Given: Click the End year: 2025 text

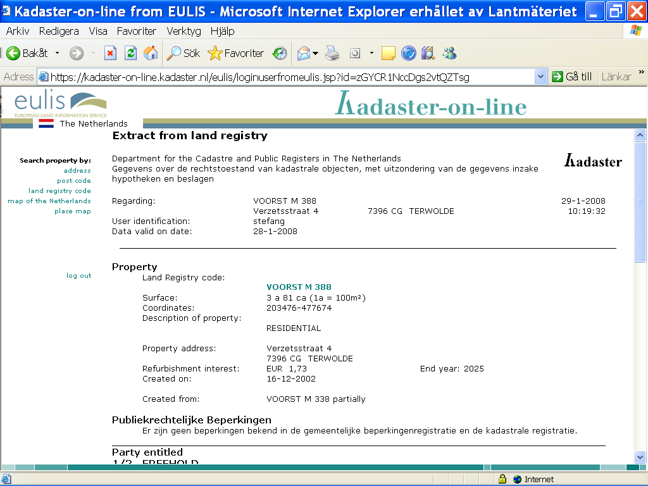Looking at the screenshot, I should [x=452, y=369].
